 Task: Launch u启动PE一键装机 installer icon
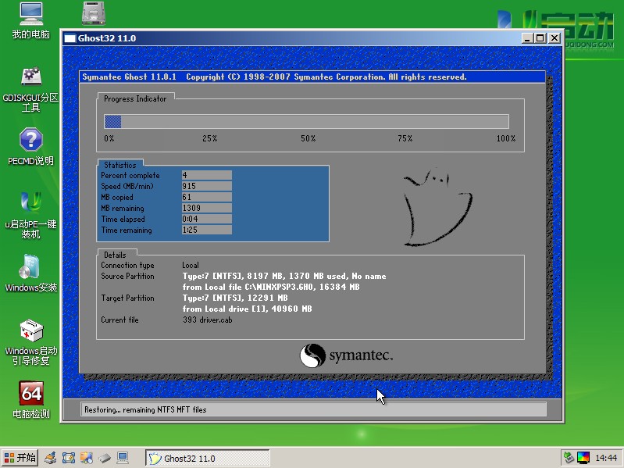click(x=30, y=203)
